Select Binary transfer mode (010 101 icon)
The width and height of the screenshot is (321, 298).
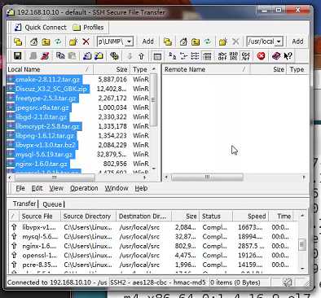pos(234,56)
